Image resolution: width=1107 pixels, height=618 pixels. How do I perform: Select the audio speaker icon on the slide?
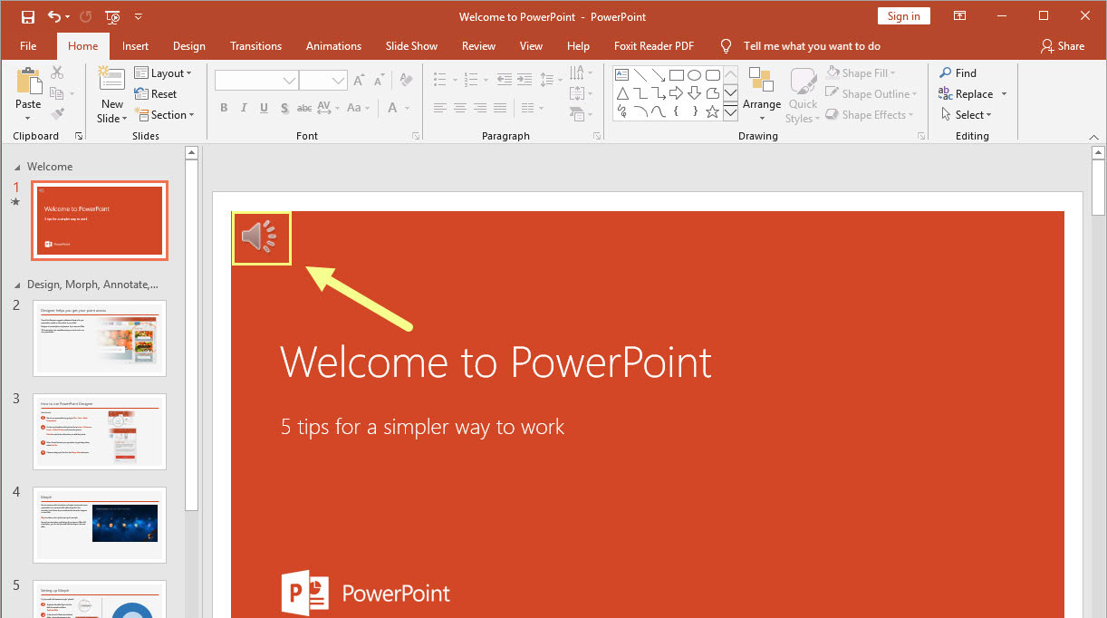point(261,237)
